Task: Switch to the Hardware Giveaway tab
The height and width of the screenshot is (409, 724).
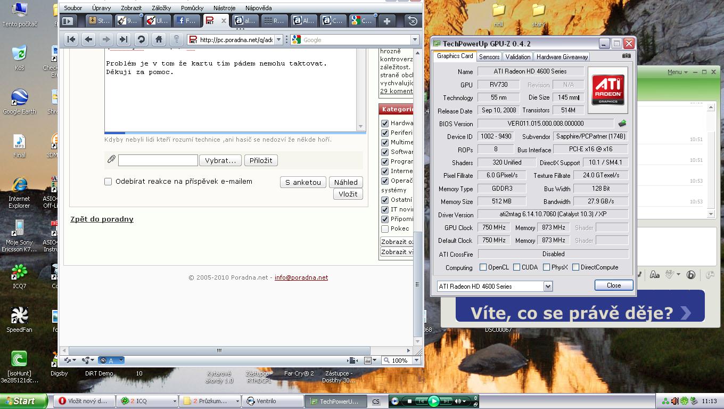Action: (562, 56)
